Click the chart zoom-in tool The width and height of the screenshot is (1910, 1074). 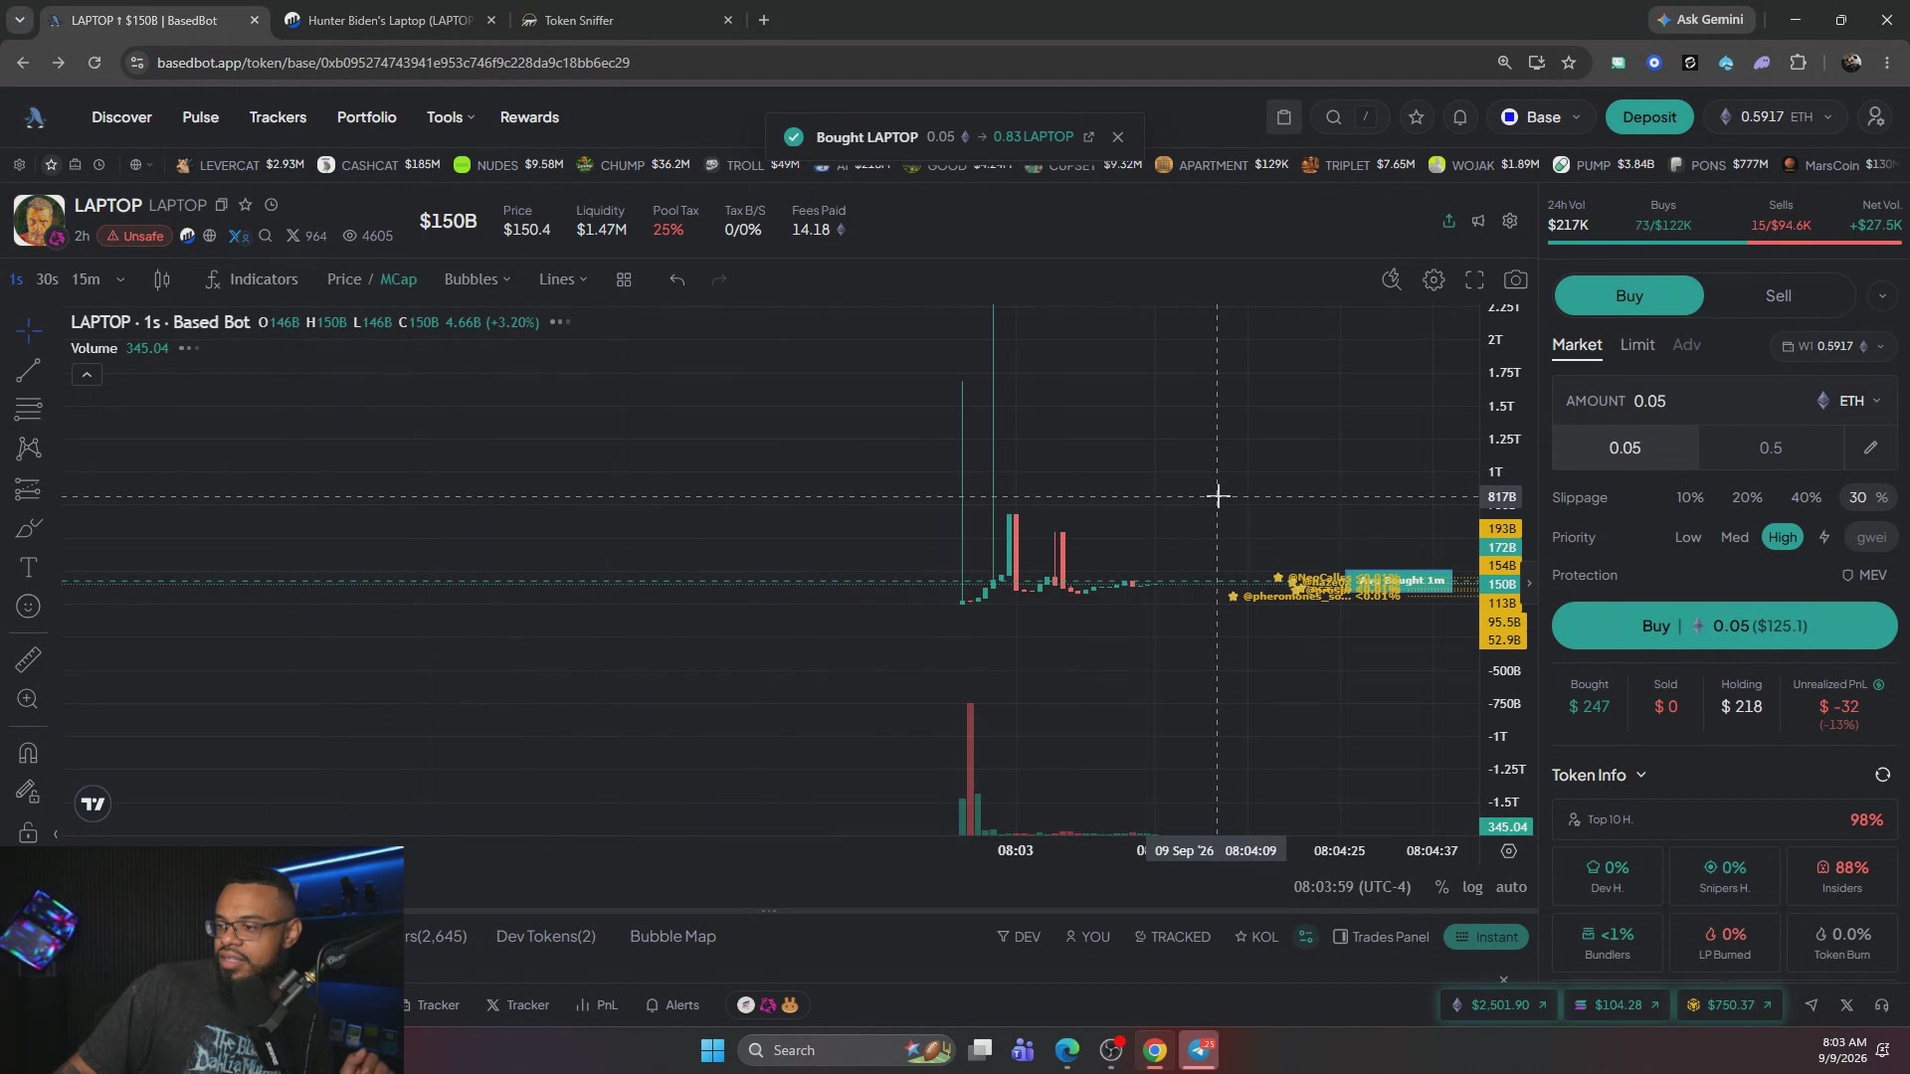[28, 699]
